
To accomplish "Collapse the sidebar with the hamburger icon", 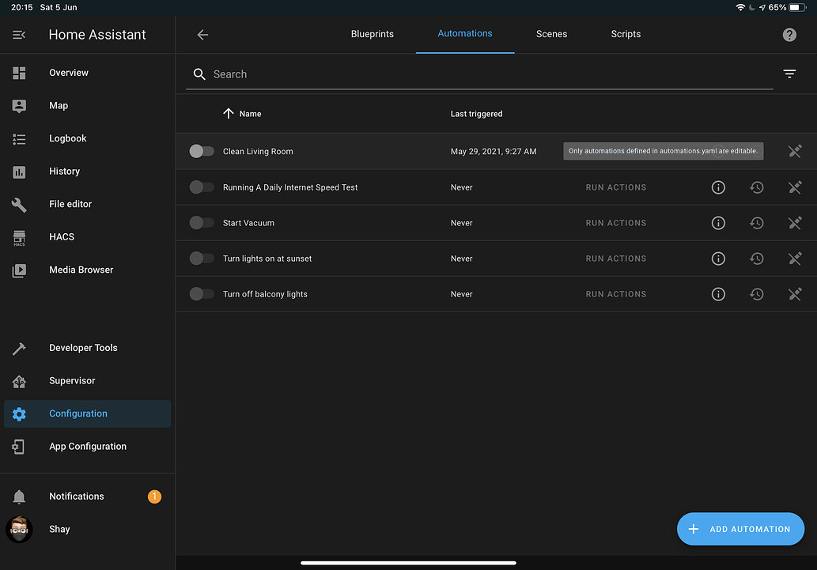I will [x=18, y=34].
